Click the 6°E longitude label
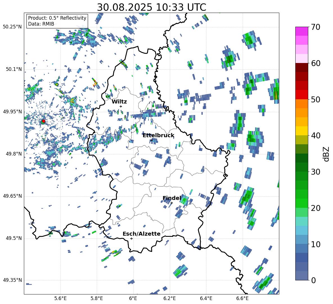The image size is (333, 304). coord(133,298)
